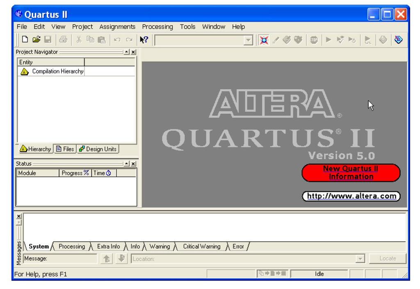Open the Edit menu
The image size is (420, 289).
(39, 27)
